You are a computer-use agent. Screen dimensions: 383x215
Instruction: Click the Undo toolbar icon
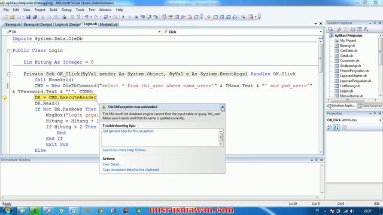[x=86, y=17]
